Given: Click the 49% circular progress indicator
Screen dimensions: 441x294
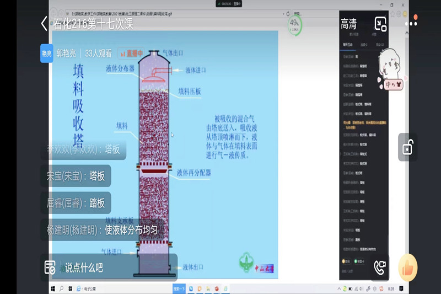Looking at the screenshot, I should (294, 24).
